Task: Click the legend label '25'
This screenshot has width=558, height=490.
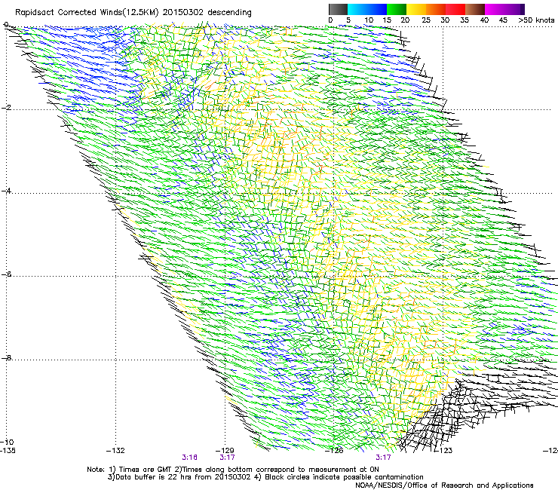Action: pyautogui.click(x=426, y=20)
